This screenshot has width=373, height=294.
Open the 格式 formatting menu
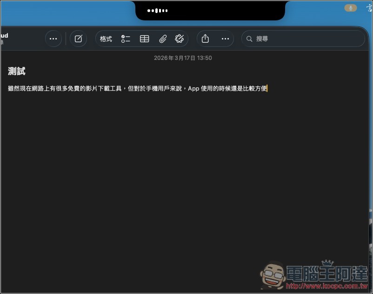click(x=106, y=39)
